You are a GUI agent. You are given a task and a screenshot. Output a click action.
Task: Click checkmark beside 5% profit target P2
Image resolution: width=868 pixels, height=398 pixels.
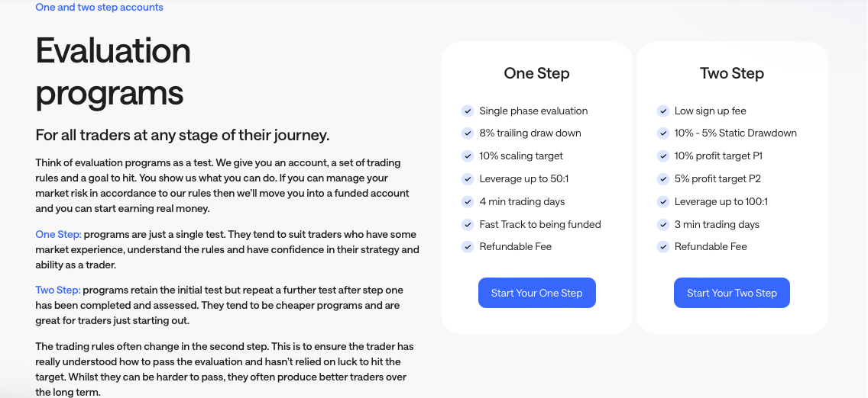[x=663, y=179]
